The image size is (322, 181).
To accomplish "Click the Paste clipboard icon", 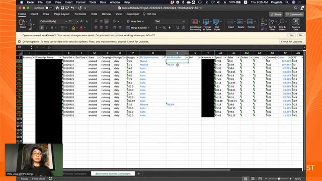I will click(22, 22).
